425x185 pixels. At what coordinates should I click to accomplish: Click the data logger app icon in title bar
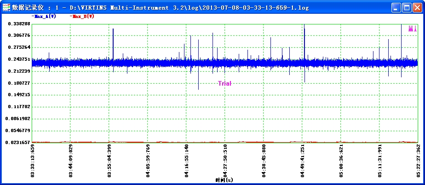(6, 8)
